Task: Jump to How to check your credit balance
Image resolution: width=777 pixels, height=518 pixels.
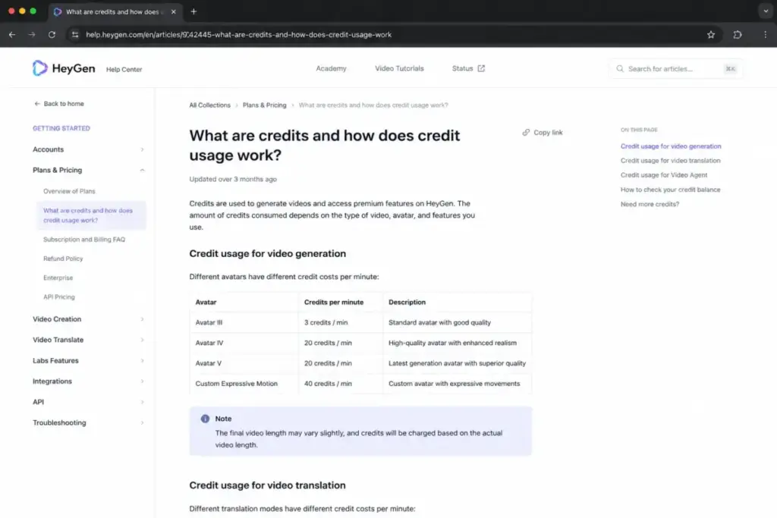Action: (670, 190)
